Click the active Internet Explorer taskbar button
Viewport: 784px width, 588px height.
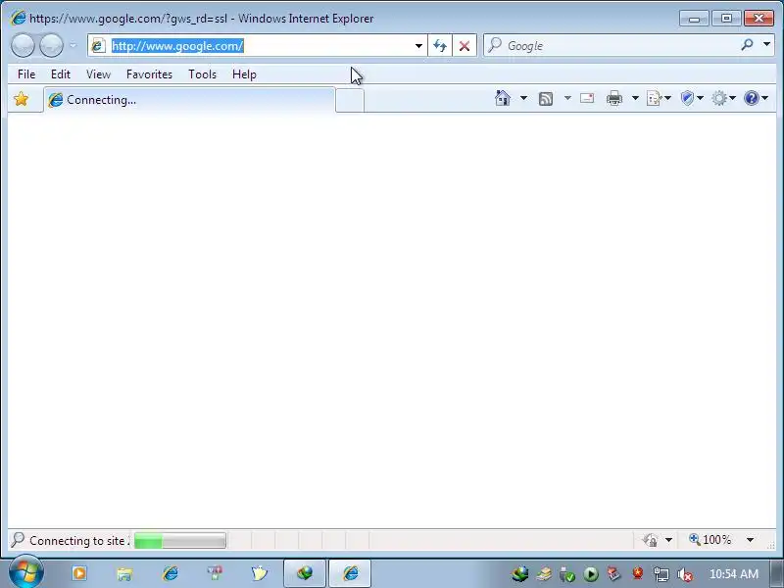point(350,573)
